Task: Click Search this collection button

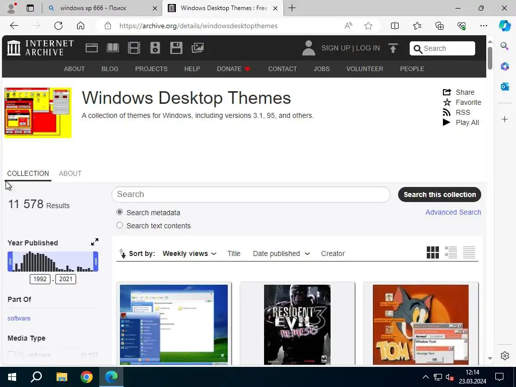Action: point(439,195)
